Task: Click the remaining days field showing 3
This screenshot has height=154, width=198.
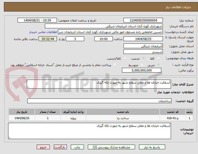Action: point(75,39)
